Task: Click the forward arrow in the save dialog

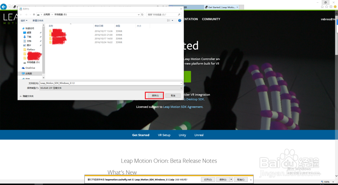Action: (x=26, y=15)
